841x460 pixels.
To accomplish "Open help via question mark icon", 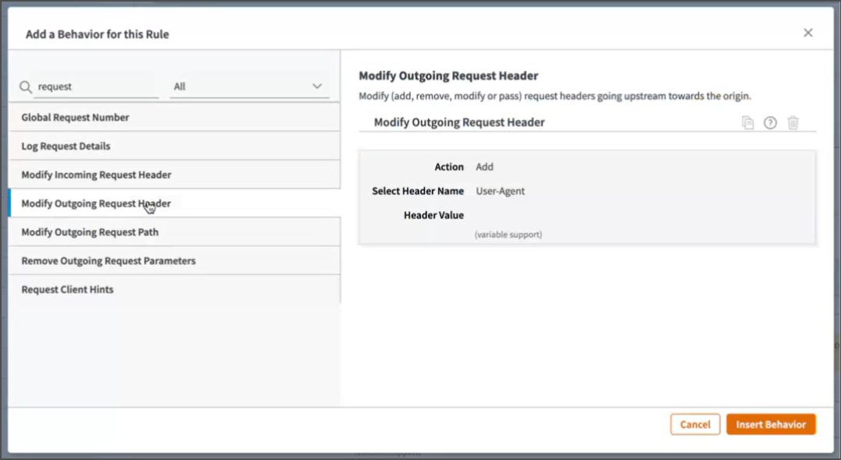I will click(770, 123).
